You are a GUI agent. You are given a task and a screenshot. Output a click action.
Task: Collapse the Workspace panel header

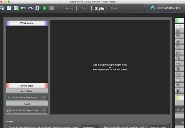27,23
